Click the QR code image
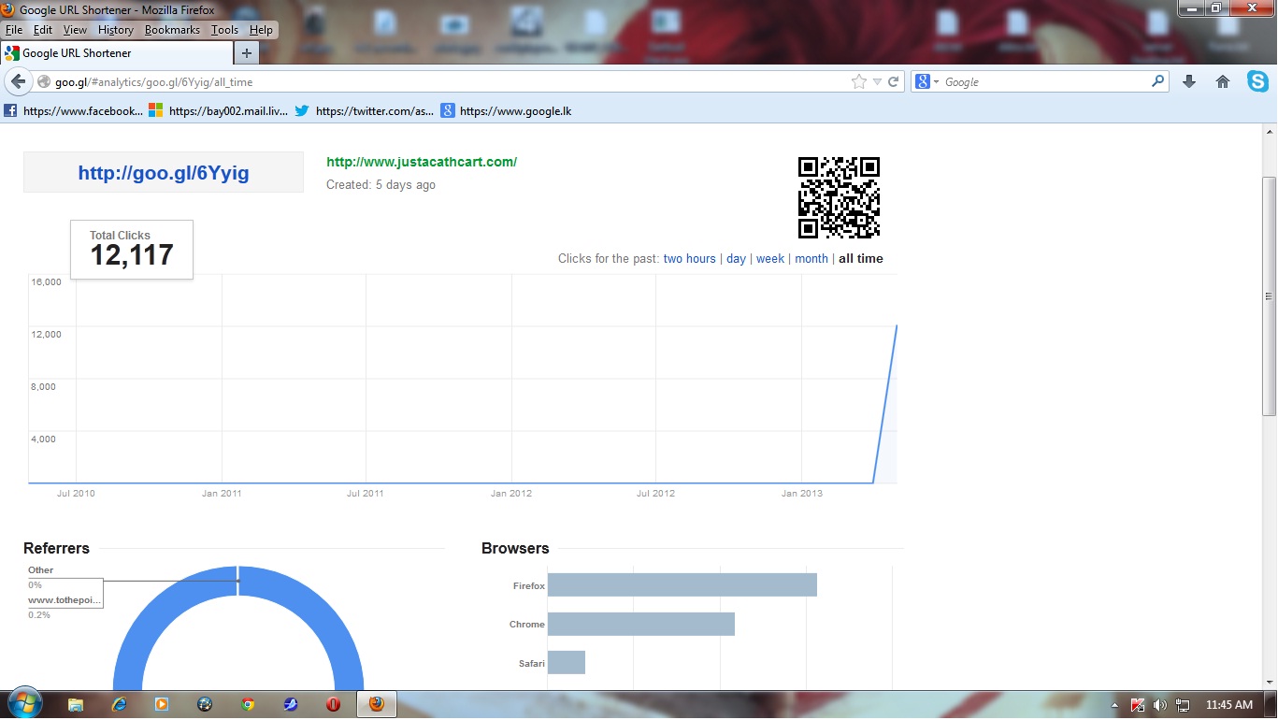 pos(839,197)
